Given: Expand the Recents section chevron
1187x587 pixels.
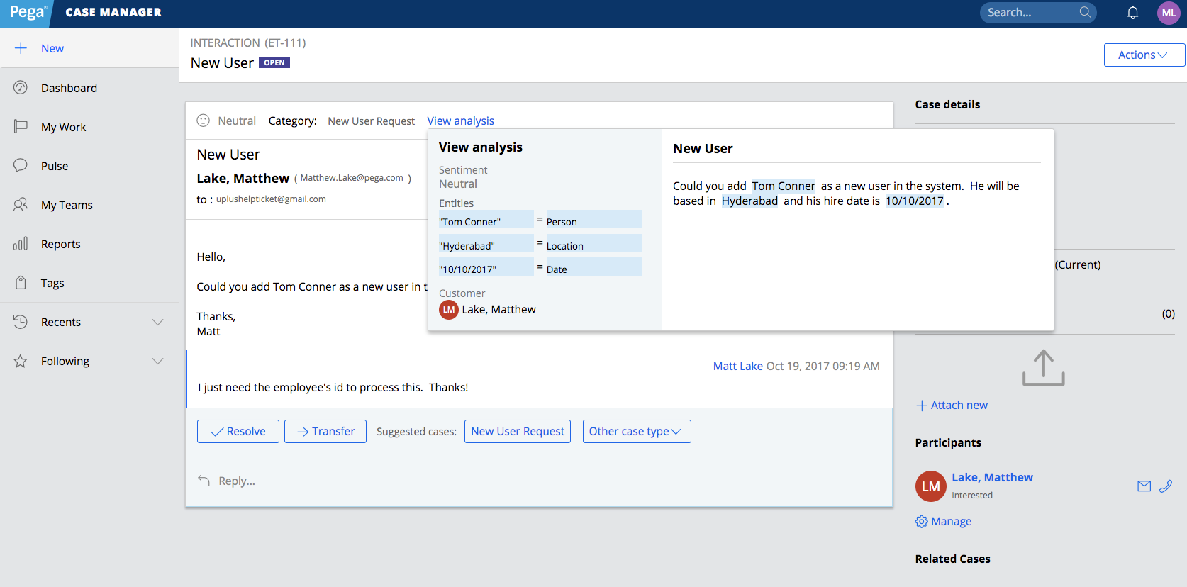Looking at the screenshot, I should tap(158, 322).
